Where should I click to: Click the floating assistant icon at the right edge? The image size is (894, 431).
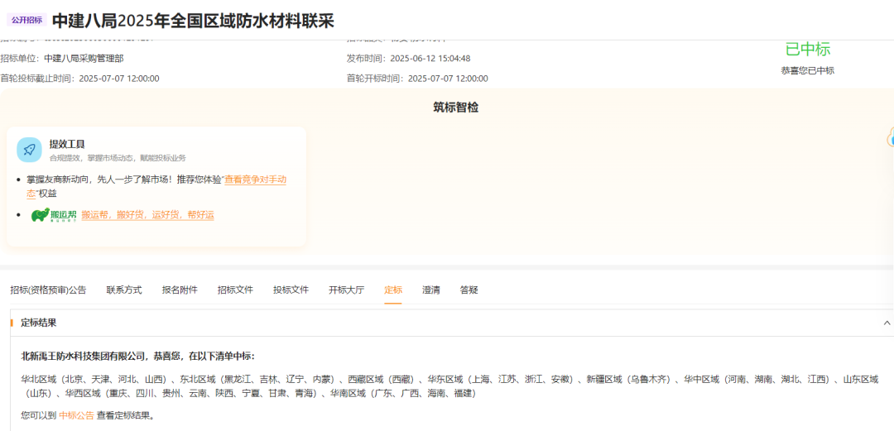(891, 136)
